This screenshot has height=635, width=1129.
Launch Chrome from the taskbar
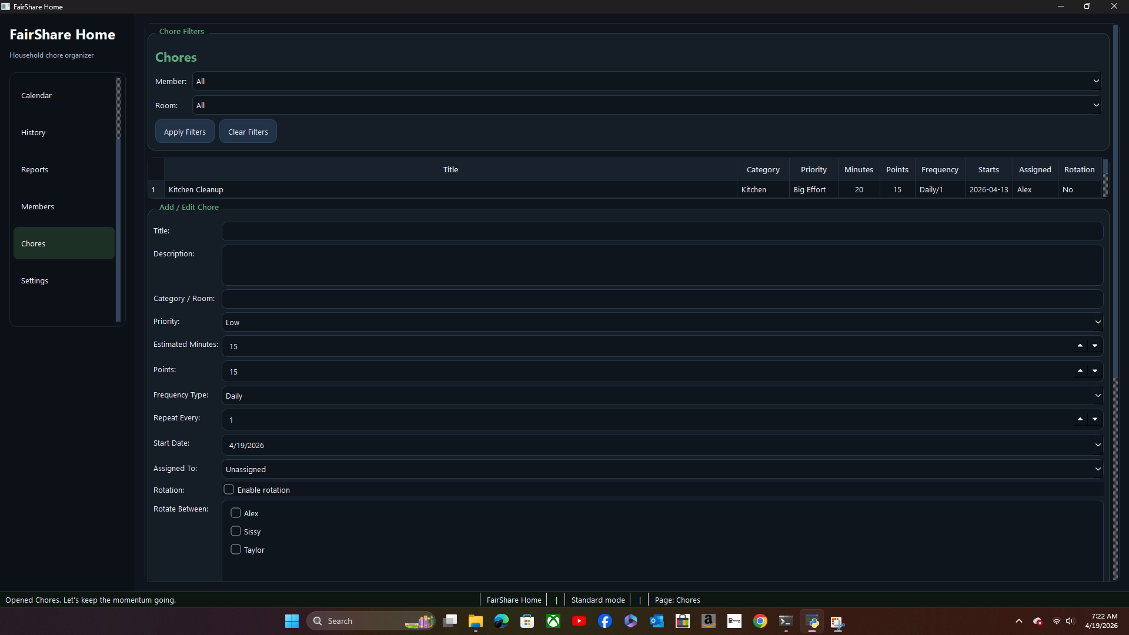point(760,621)
